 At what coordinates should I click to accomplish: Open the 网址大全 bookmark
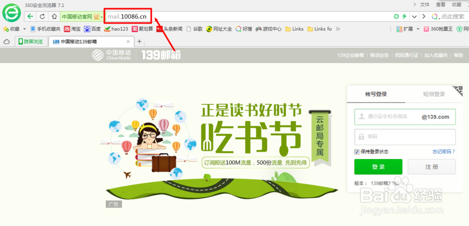(219, 29)
